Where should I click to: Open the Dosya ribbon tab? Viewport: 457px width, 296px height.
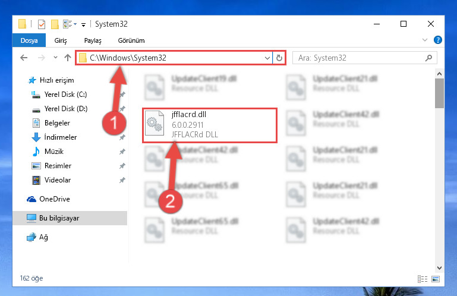coord(29,40)
